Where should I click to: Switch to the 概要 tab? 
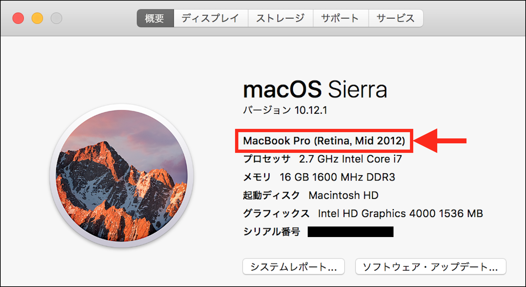(x=155, y=18)
